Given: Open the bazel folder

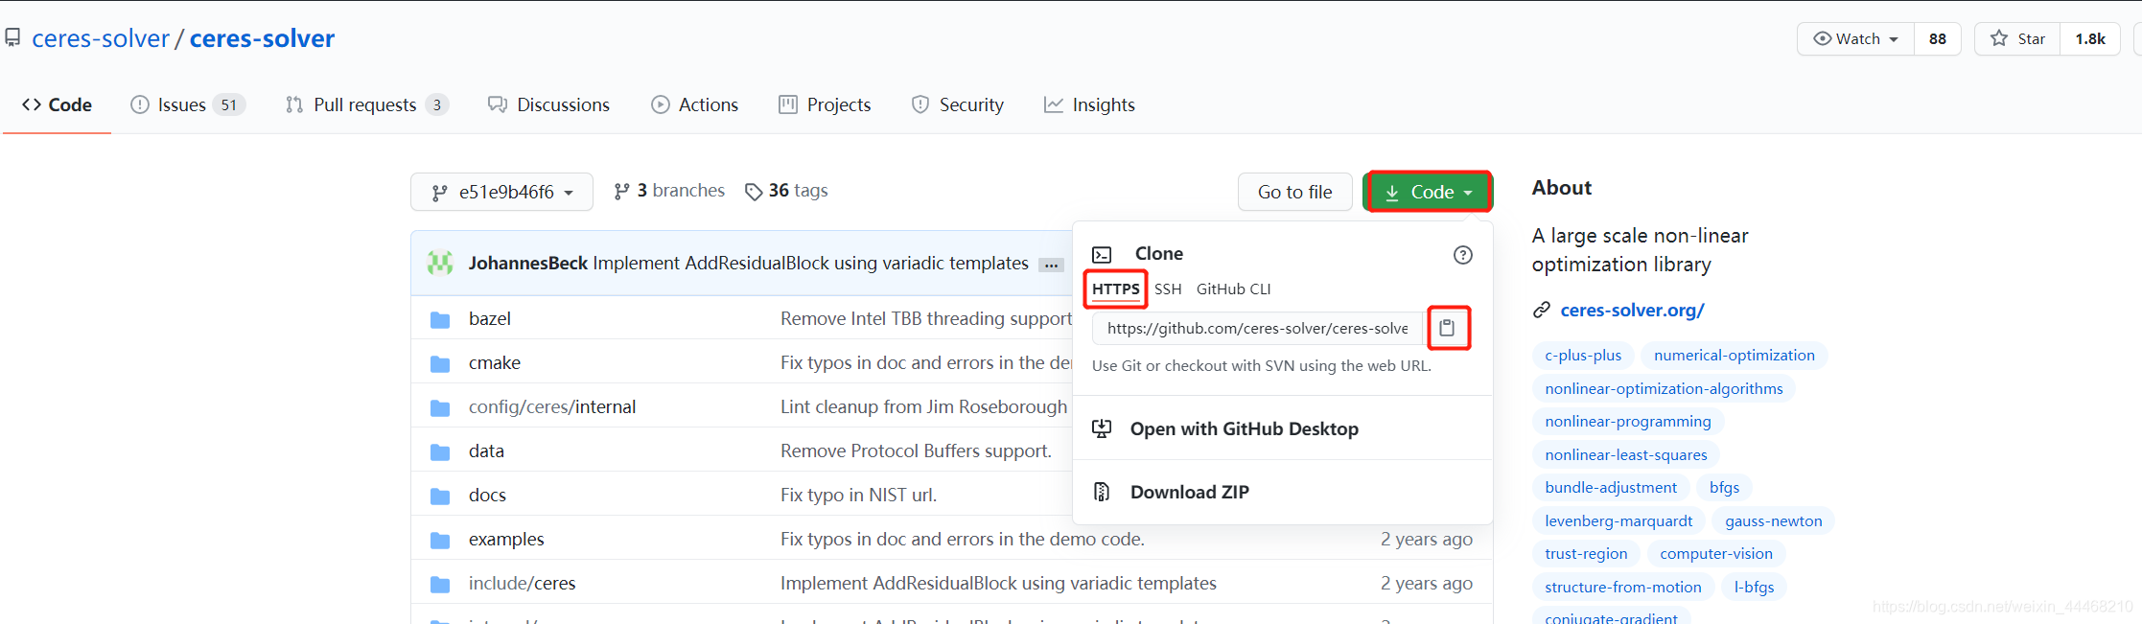Looking at the screenshot, I should click(489, 318).
